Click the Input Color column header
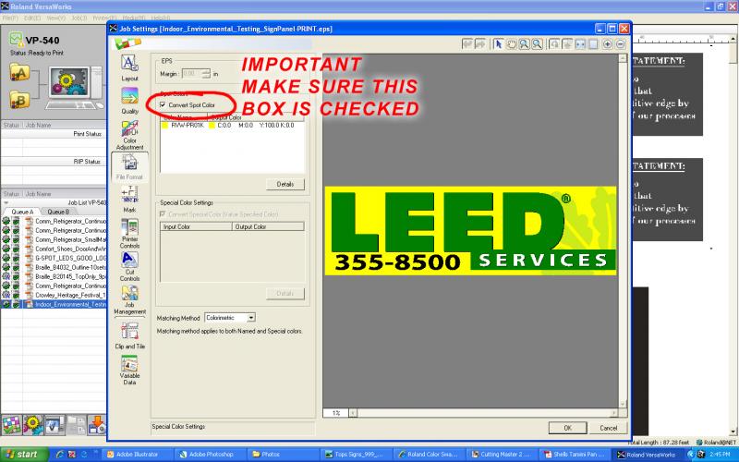739x462 pixels. (196, 226)
